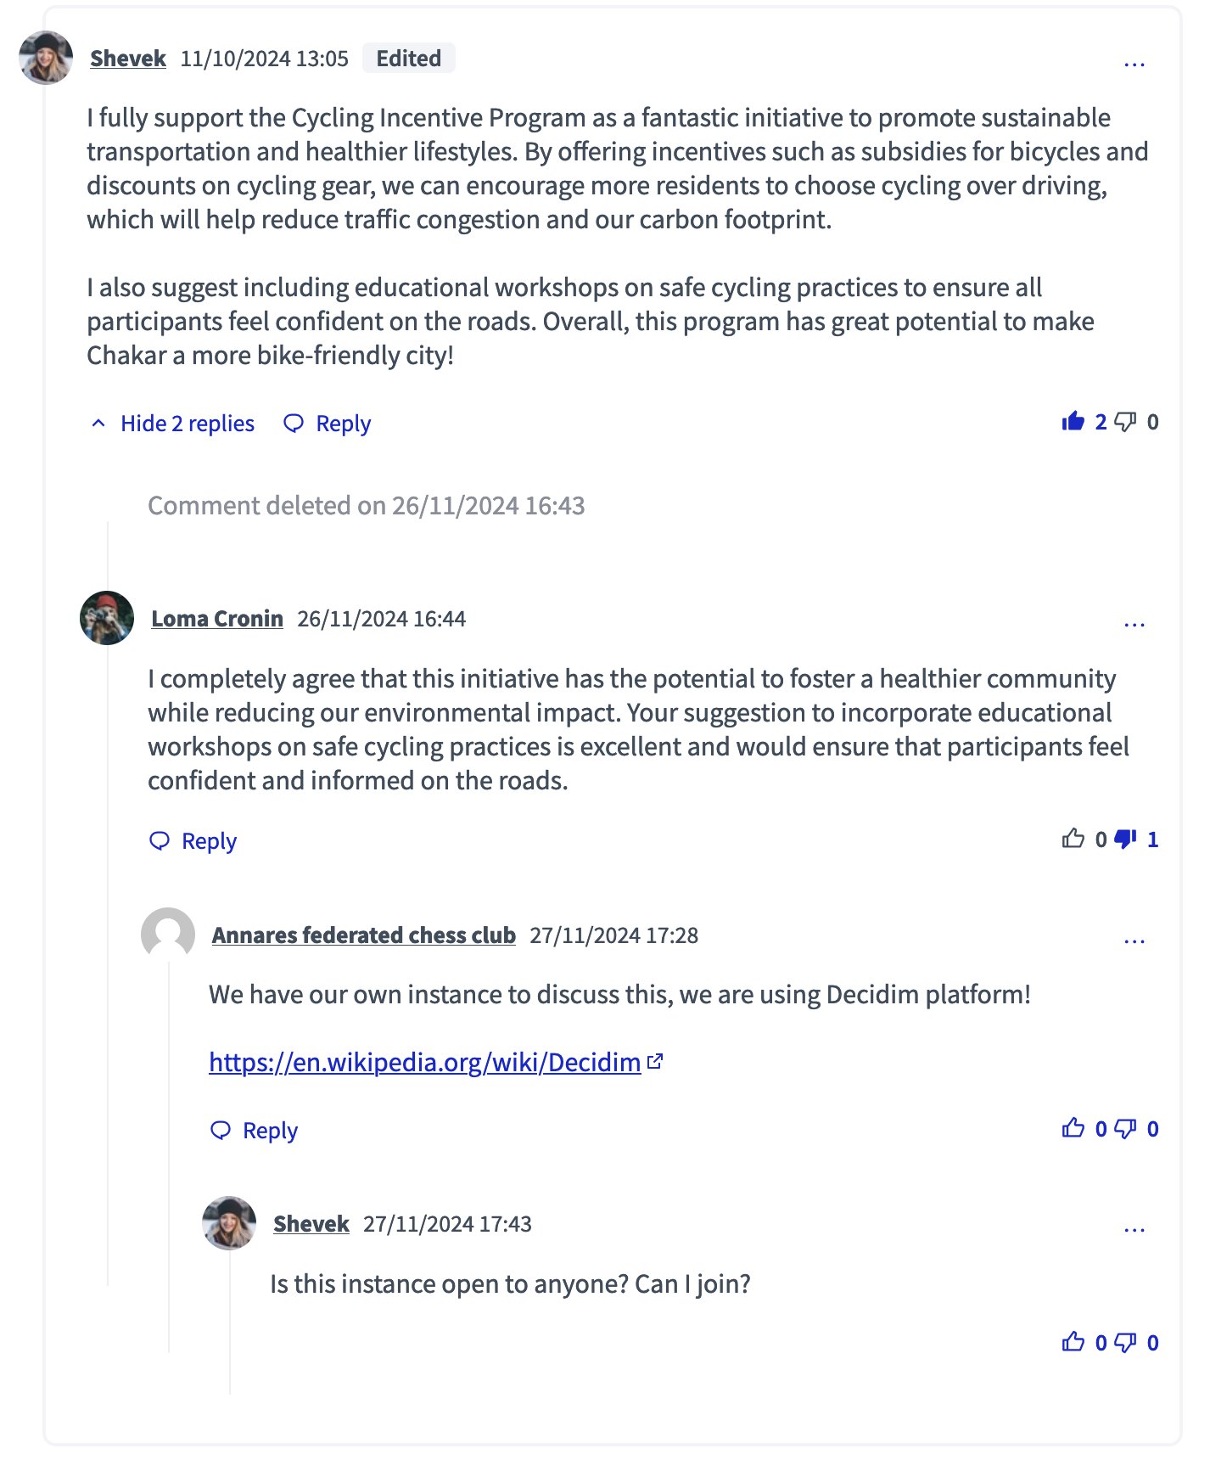Open the Decidim Wikipedia link

click(423, 1062)
